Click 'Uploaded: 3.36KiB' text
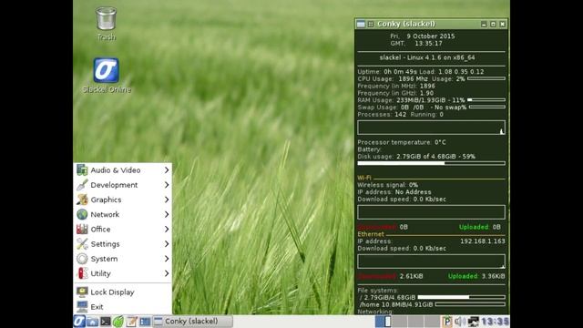The width and height of the screenshot is (583, 328). (476, 276)
